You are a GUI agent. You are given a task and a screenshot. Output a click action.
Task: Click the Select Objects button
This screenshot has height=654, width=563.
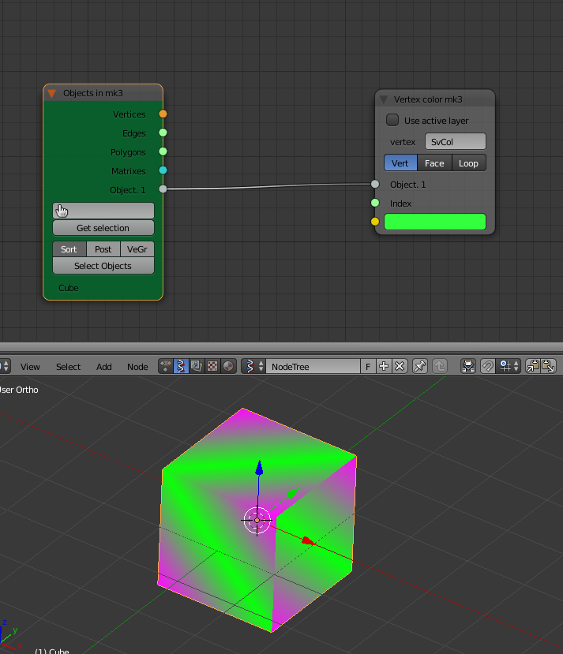coord(103,266)
